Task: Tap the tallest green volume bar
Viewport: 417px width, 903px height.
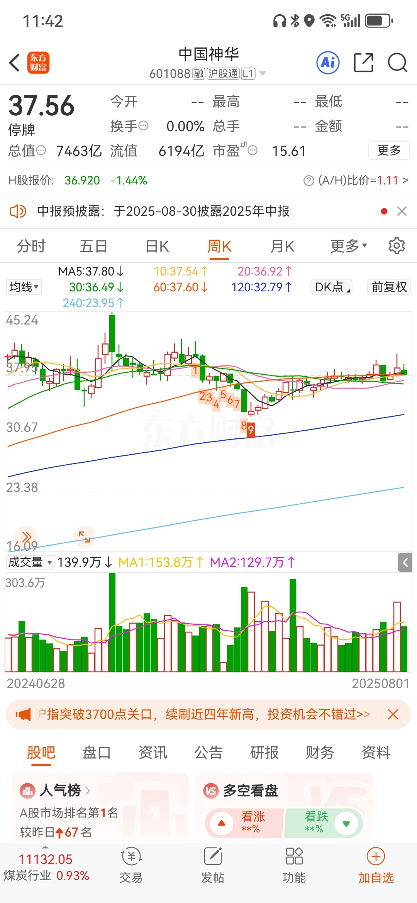Action: pyautogui.click(x=112, y=622)
